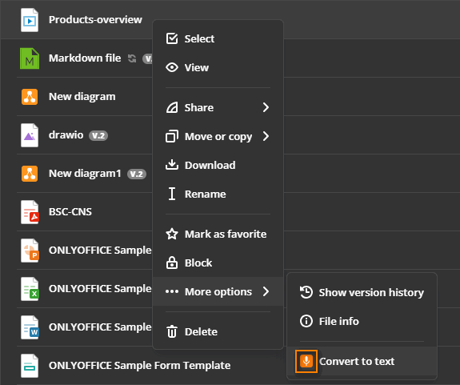460x385 pixels.
Task: Click the New diagram orange icon
Action: coord(30,97)
